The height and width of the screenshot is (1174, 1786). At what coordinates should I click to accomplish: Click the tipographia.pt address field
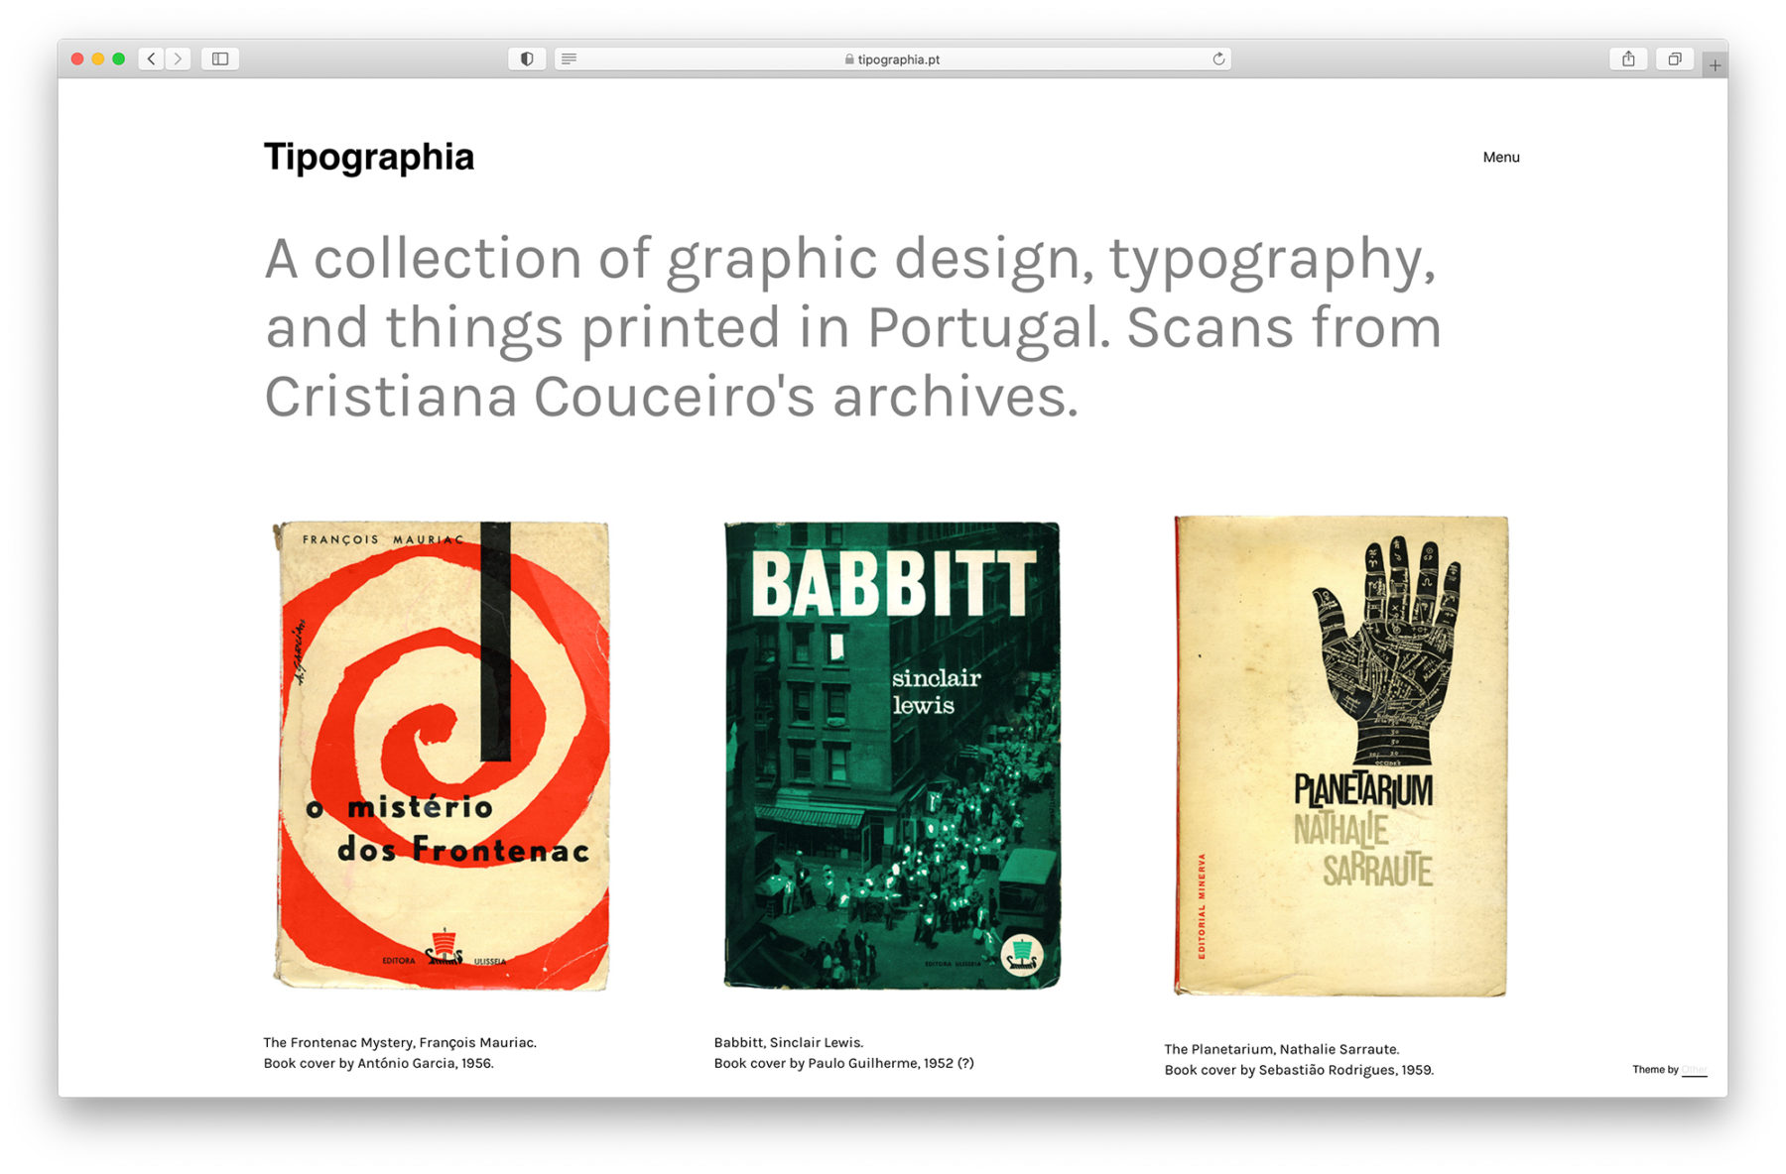(x=893, y=59)
